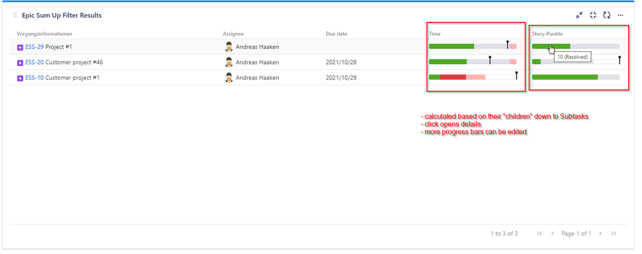Click the epic icon beside ESS-29
The image size is (642, 254).
tap(20, 47)
